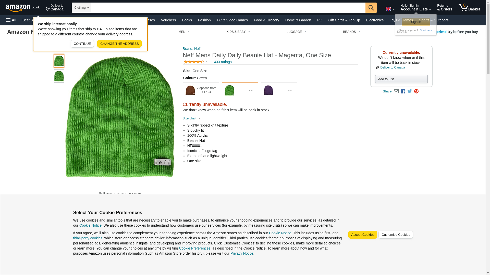
Task: Open the basket cart icon
Action: coord(469,8)
